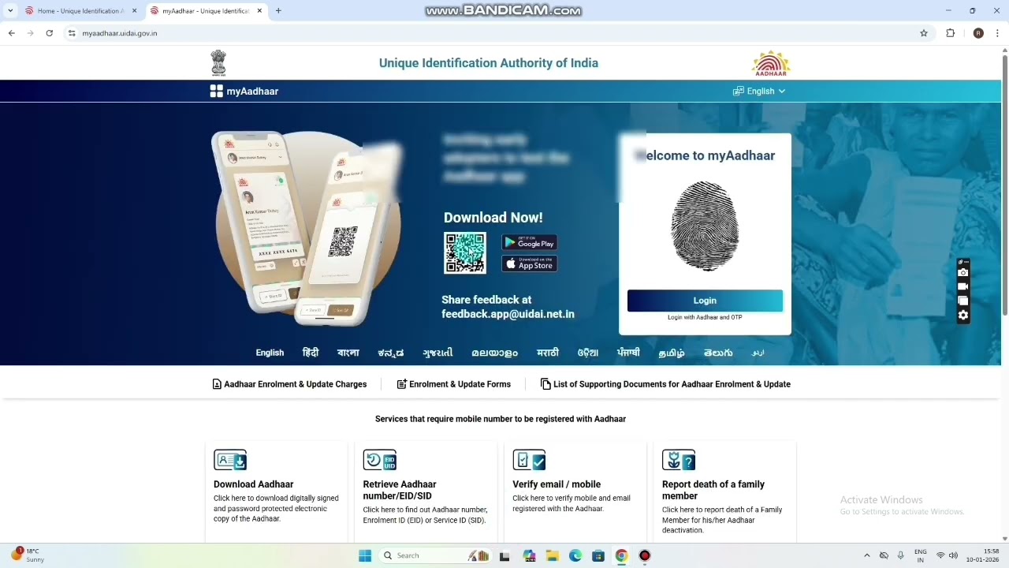1009x568 pixels.
Task: Switch to the Home - Unique Identification tab
Action: 80,11
